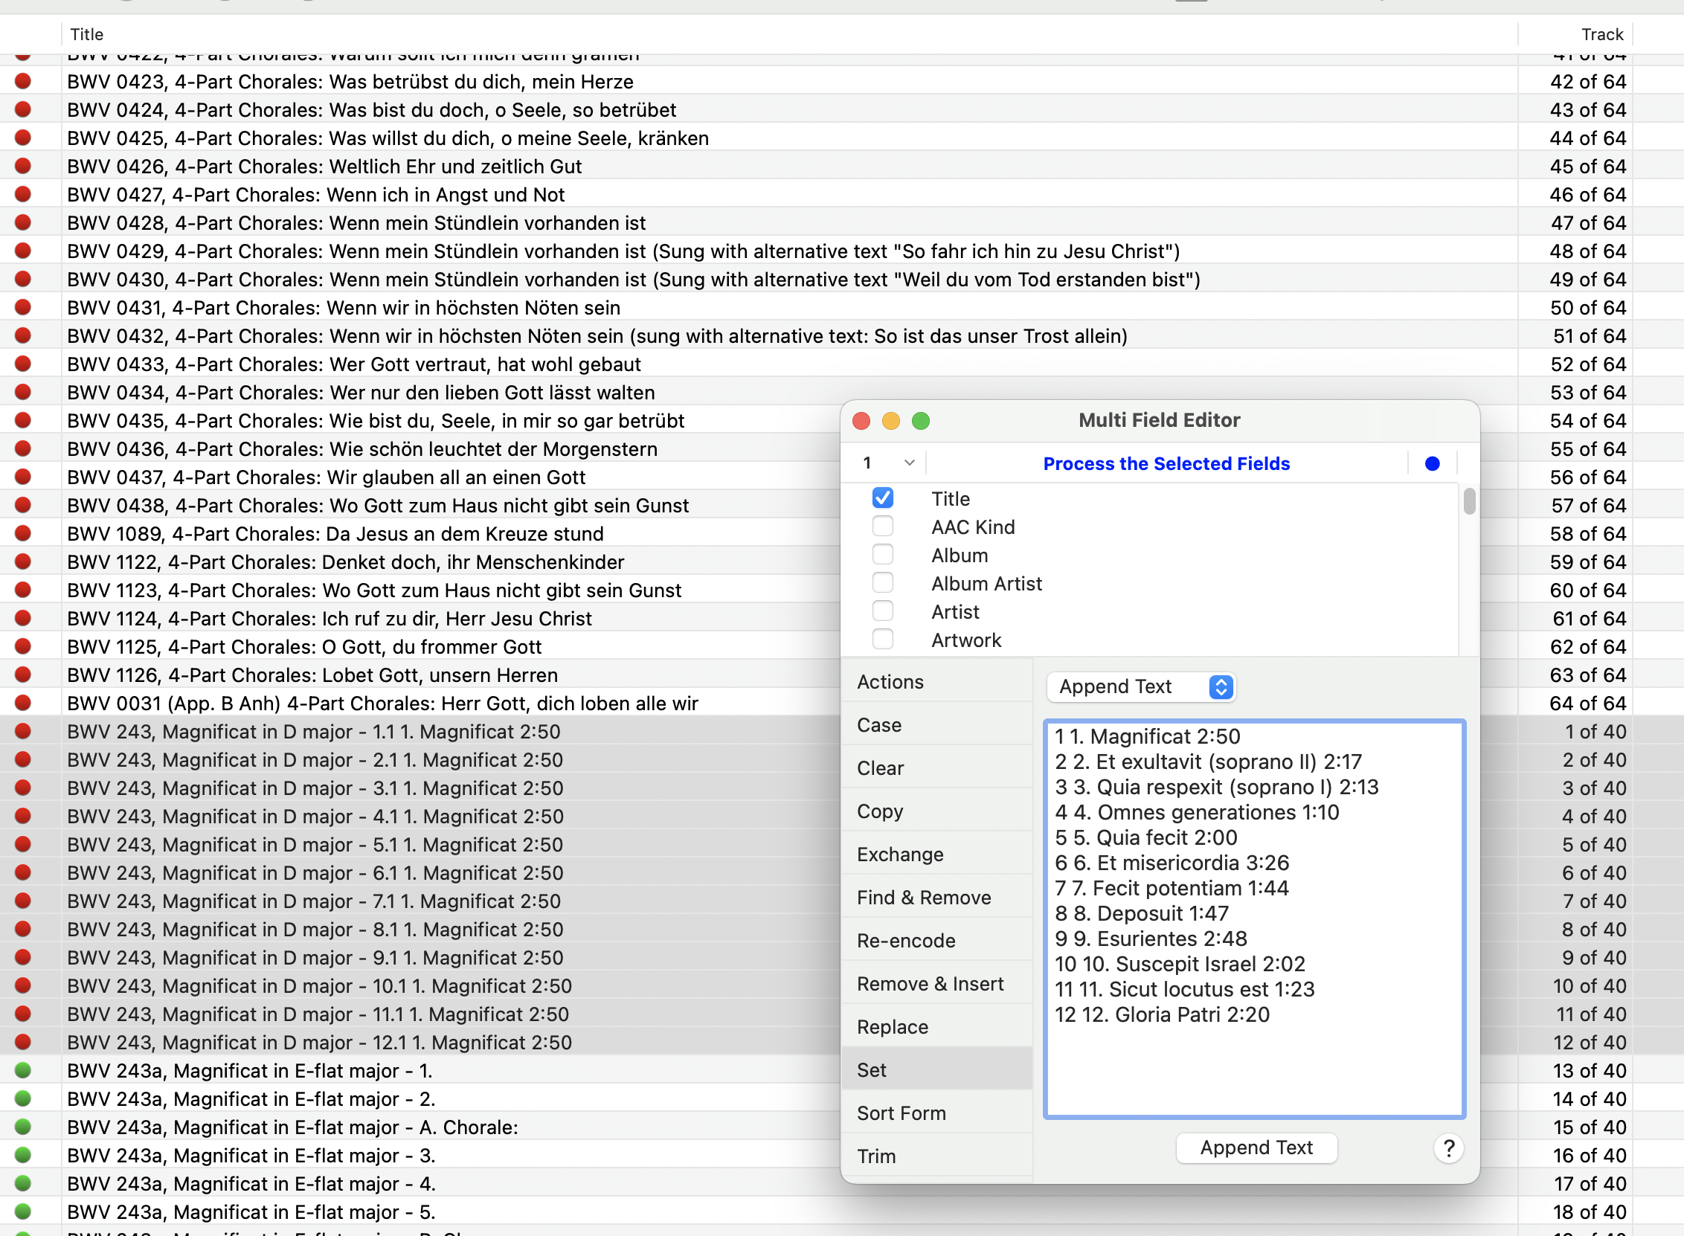Screen dimensions: 1684x1236
Task: Open the Append Text action dropdown
Action: tap(1141, 687)
